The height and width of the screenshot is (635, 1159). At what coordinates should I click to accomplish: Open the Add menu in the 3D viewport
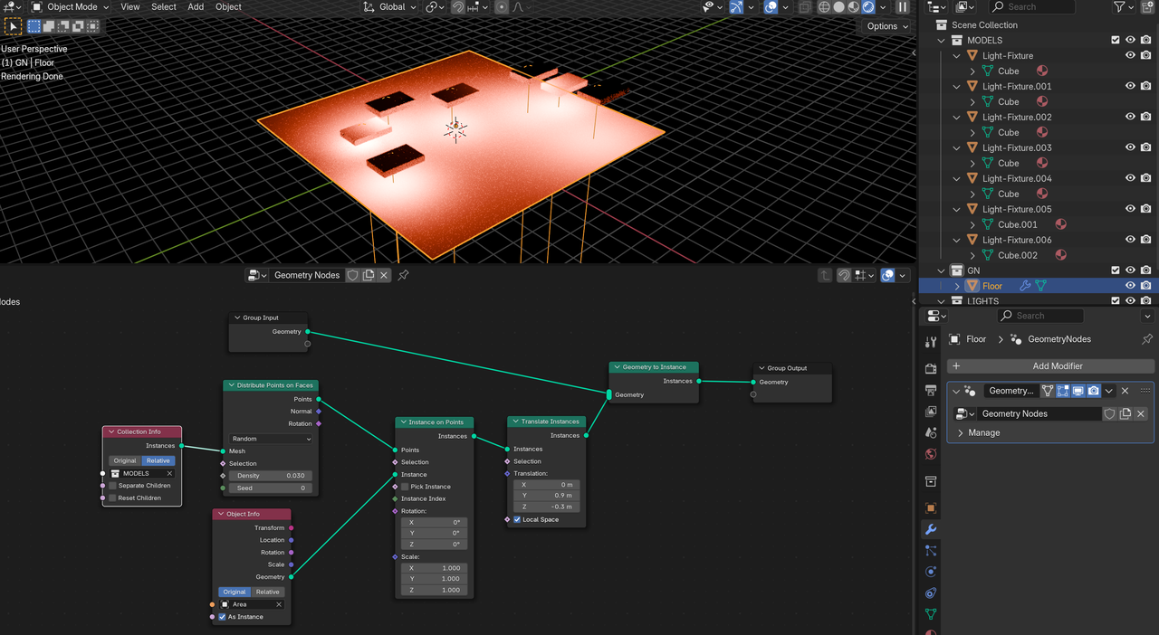pyautogui.click(x=196, y=6)
